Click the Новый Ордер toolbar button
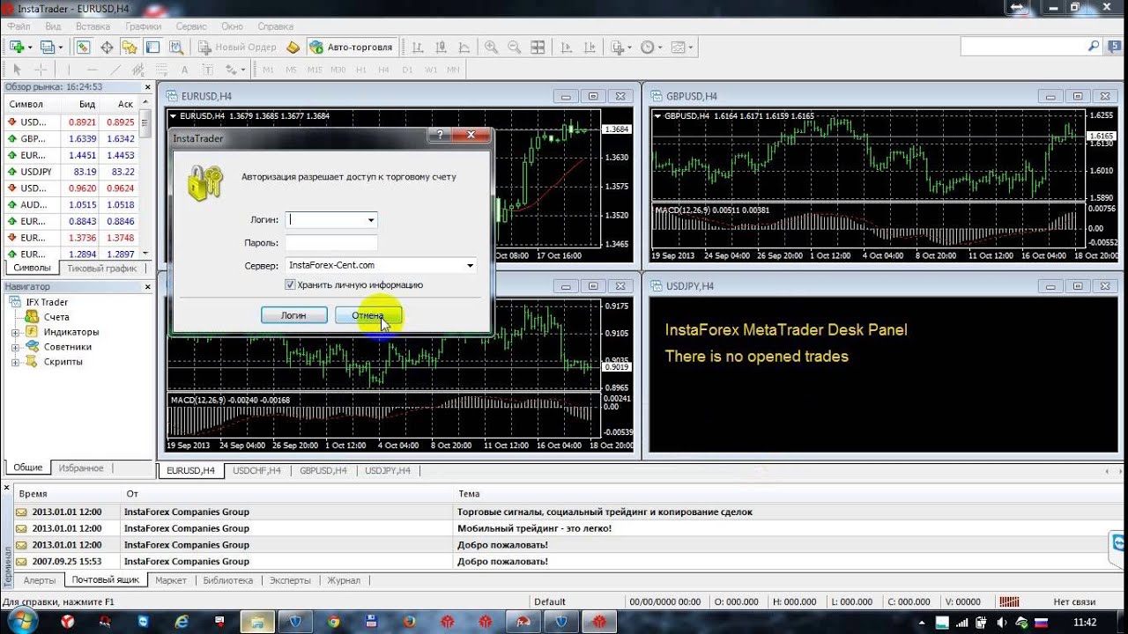This screenshot has height=634, width=1128. click(237, 47)
